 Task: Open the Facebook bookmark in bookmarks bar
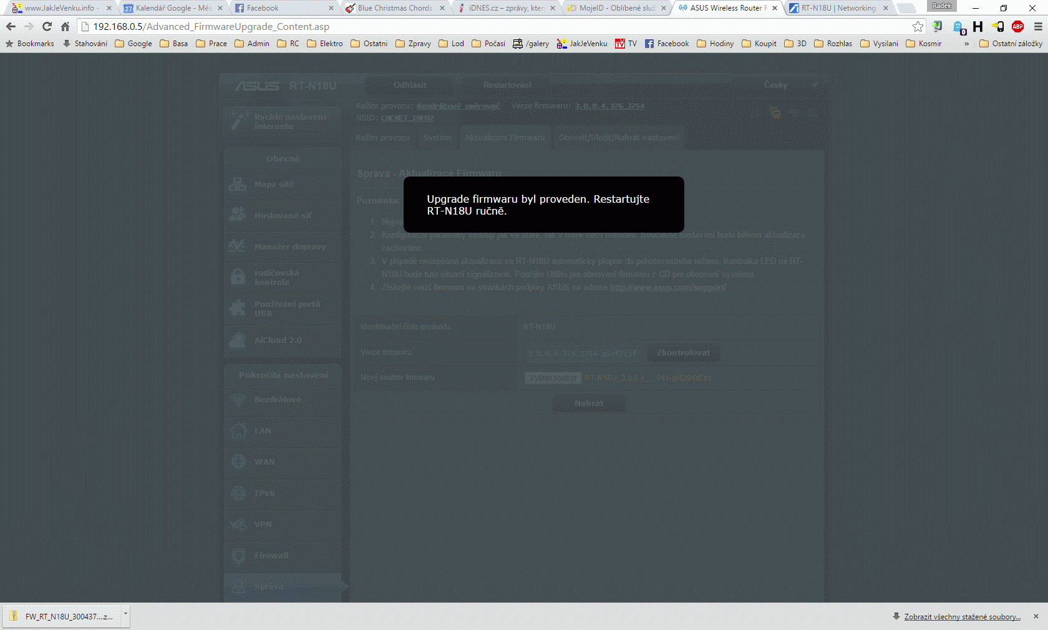pos(667,44)
